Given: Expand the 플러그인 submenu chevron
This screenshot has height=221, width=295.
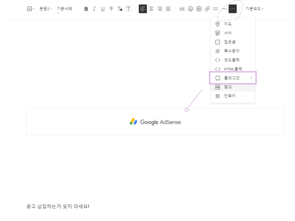Looking at the screenshot, I should tap(251, 78).
